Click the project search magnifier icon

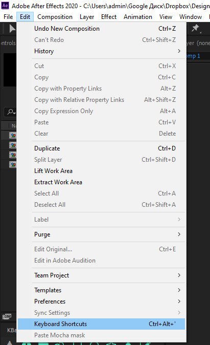[x=11, y=112]
